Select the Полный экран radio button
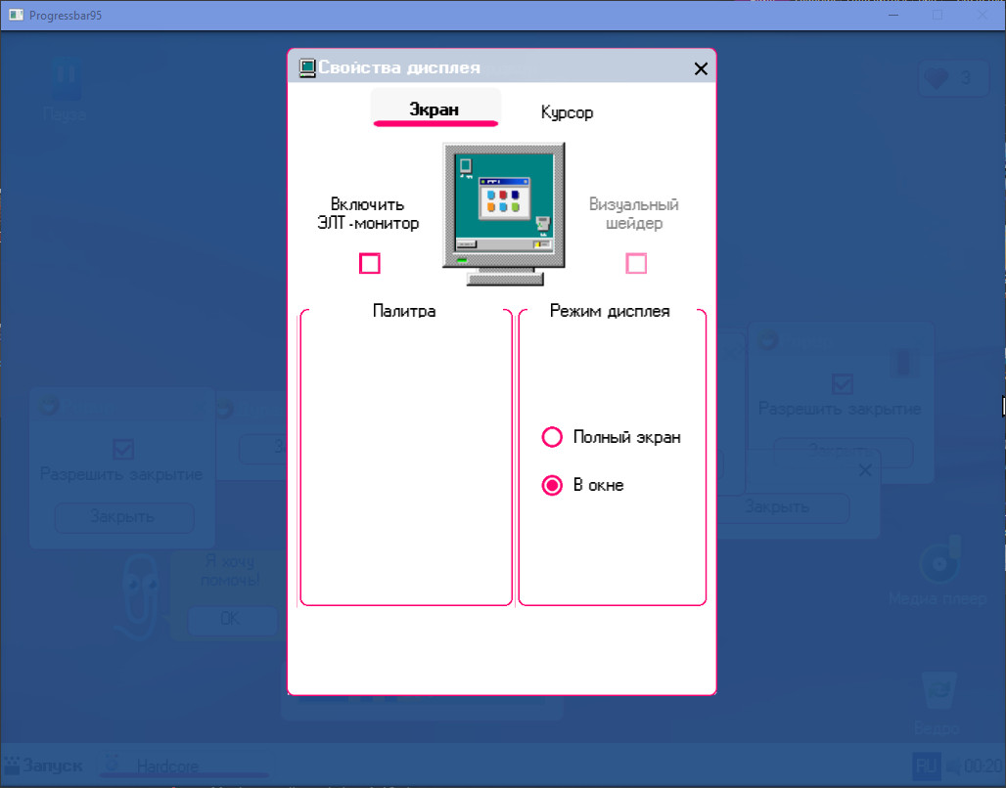 tap(552, 437)
